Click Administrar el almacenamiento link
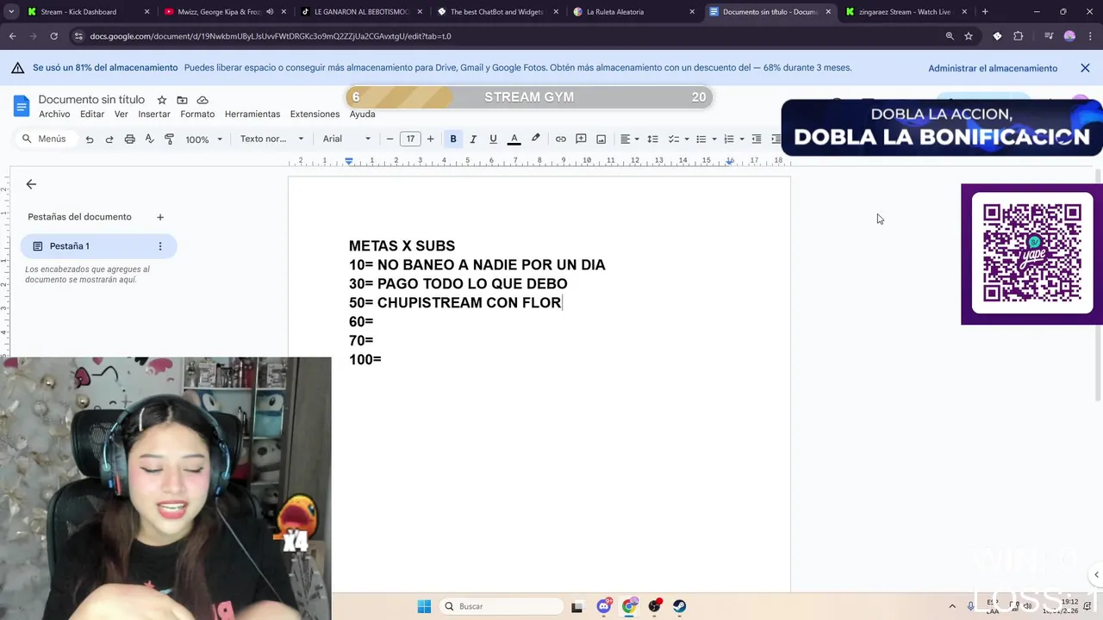 tap(993, 68)
